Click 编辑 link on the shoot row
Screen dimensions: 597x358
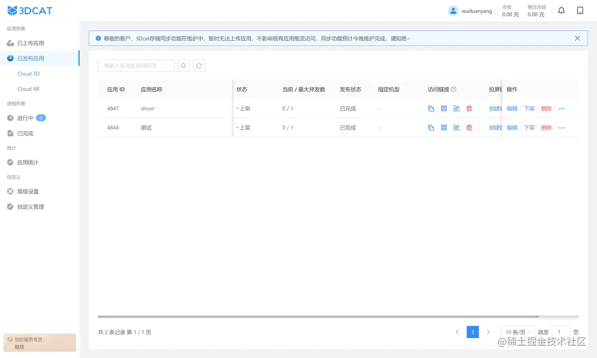512,108
